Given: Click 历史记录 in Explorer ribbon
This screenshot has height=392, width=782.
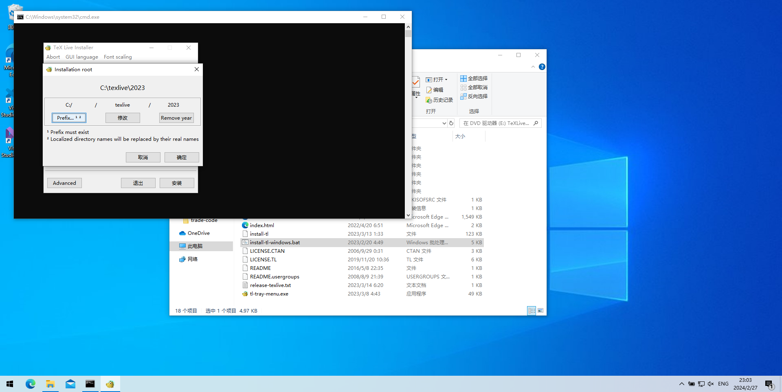Looking at the screenshot, I should [x=439, y=100].
